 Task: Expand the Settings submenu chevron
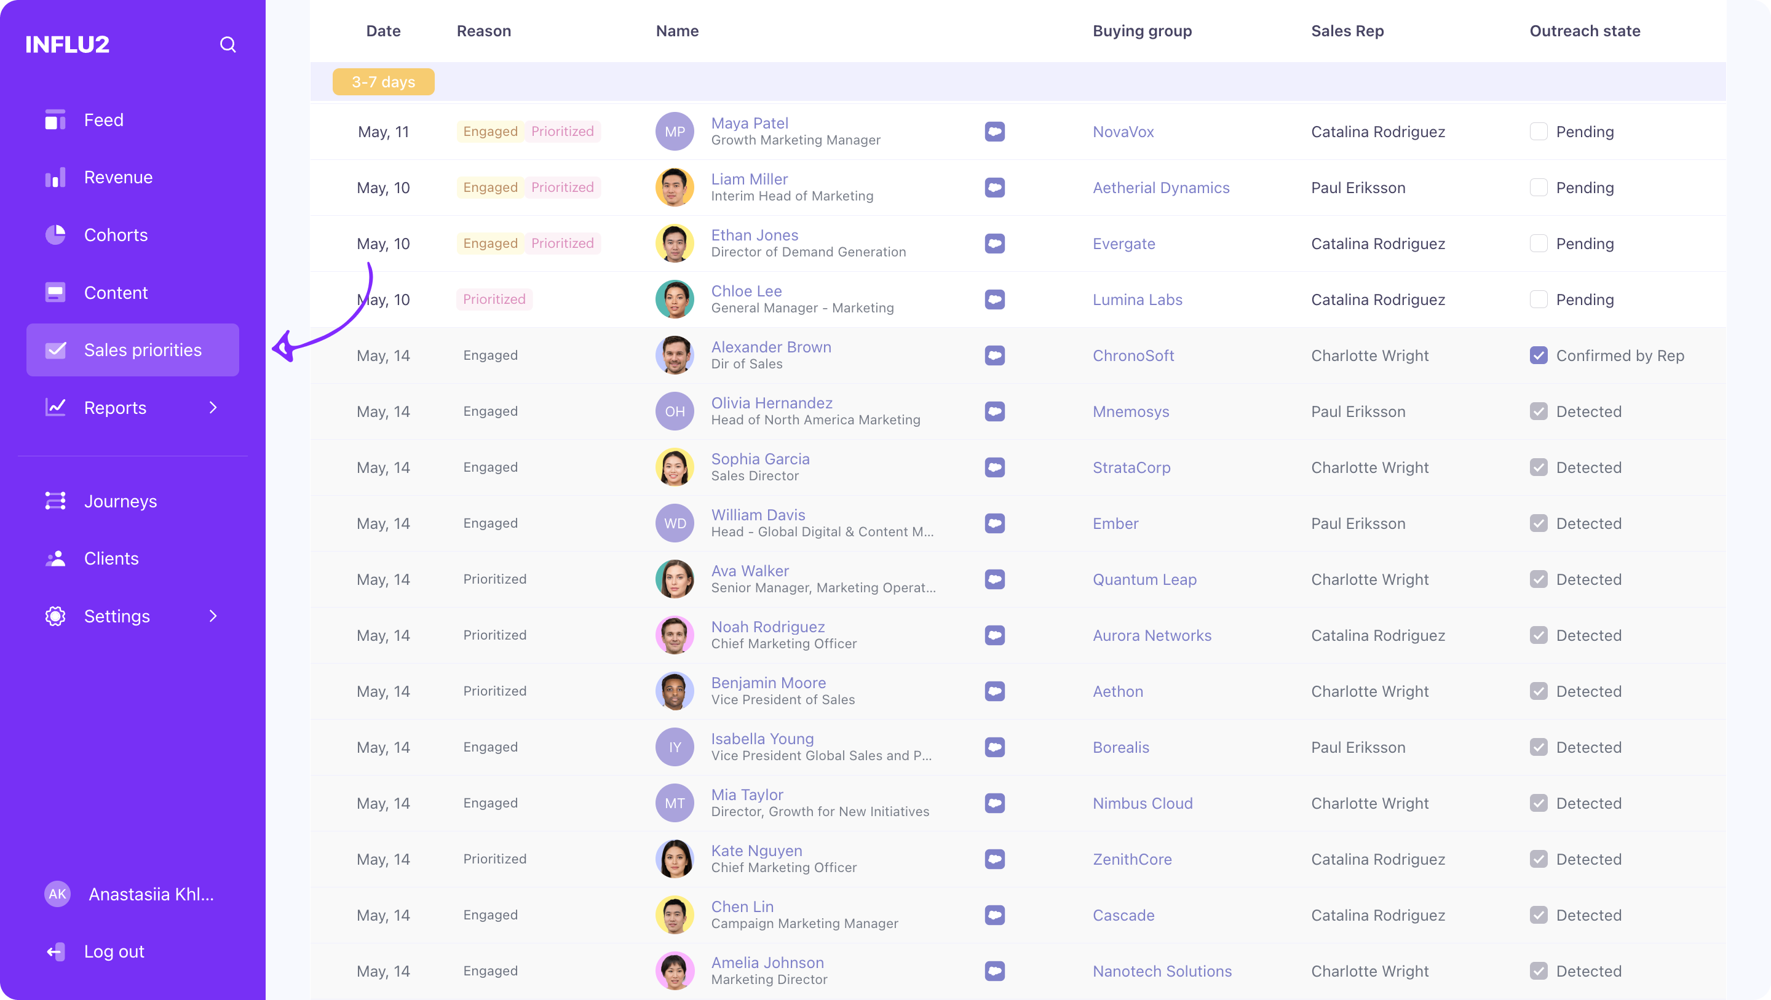click(x=213, y=616)
